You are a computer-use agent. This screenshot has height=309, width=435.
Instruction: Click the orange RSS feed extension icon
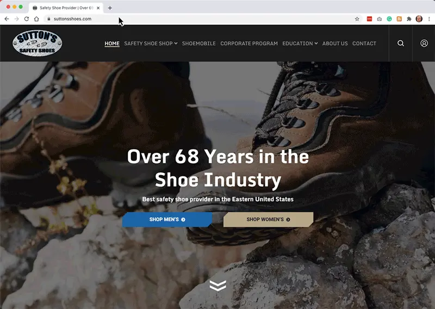tap(399, 19)
